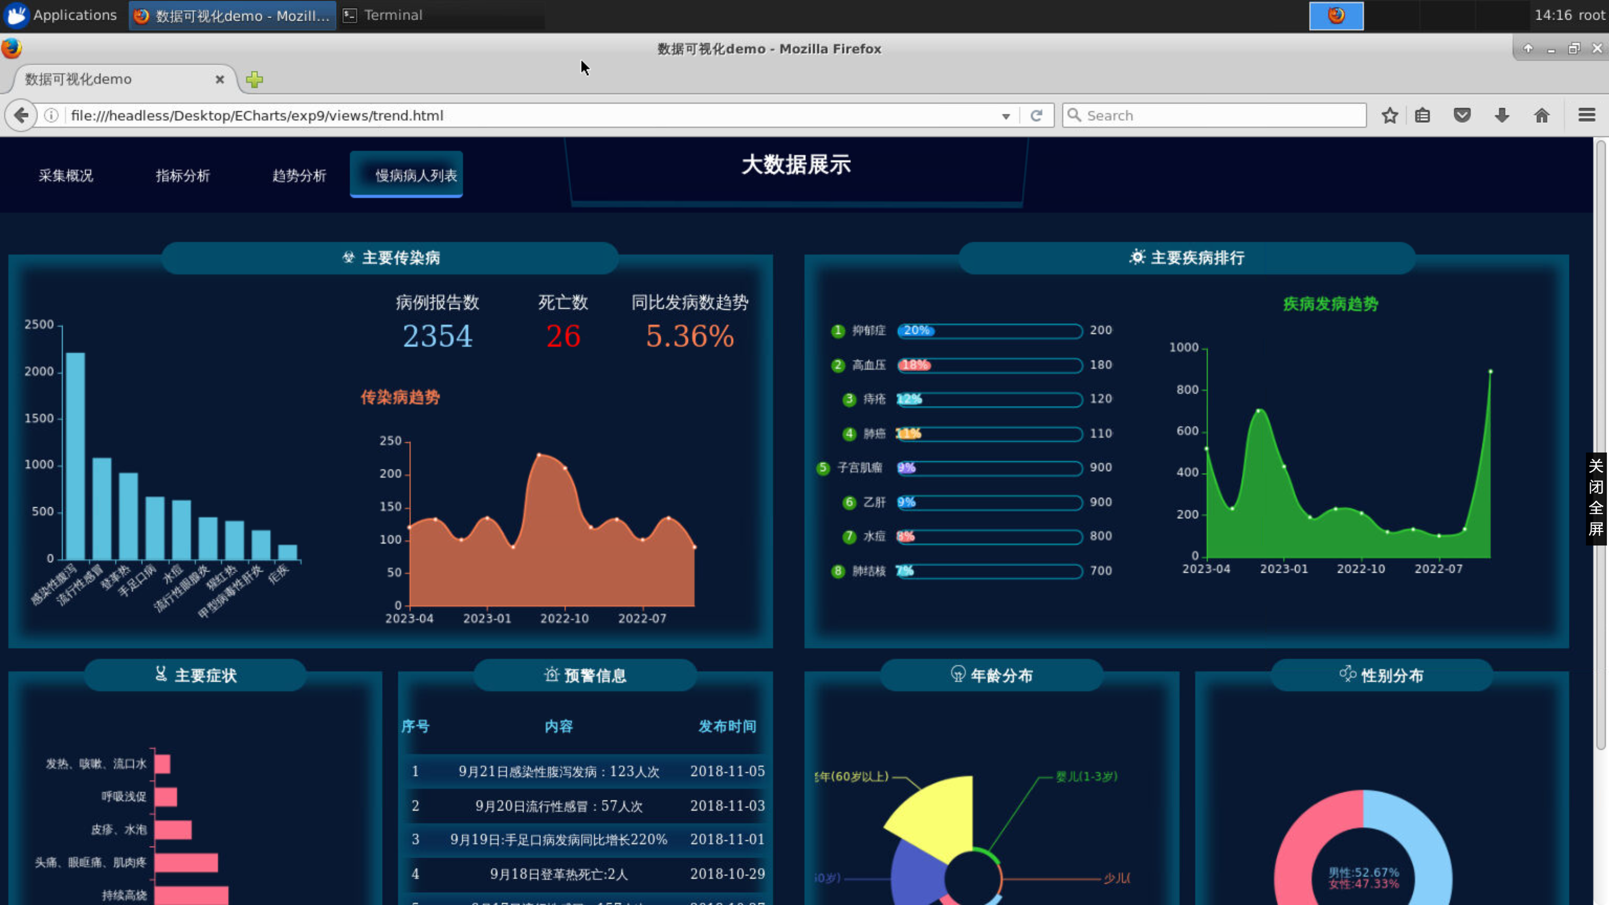Click the 大数据展示 page title
This screenshot has height=905, width=1609.
[796, 165]
